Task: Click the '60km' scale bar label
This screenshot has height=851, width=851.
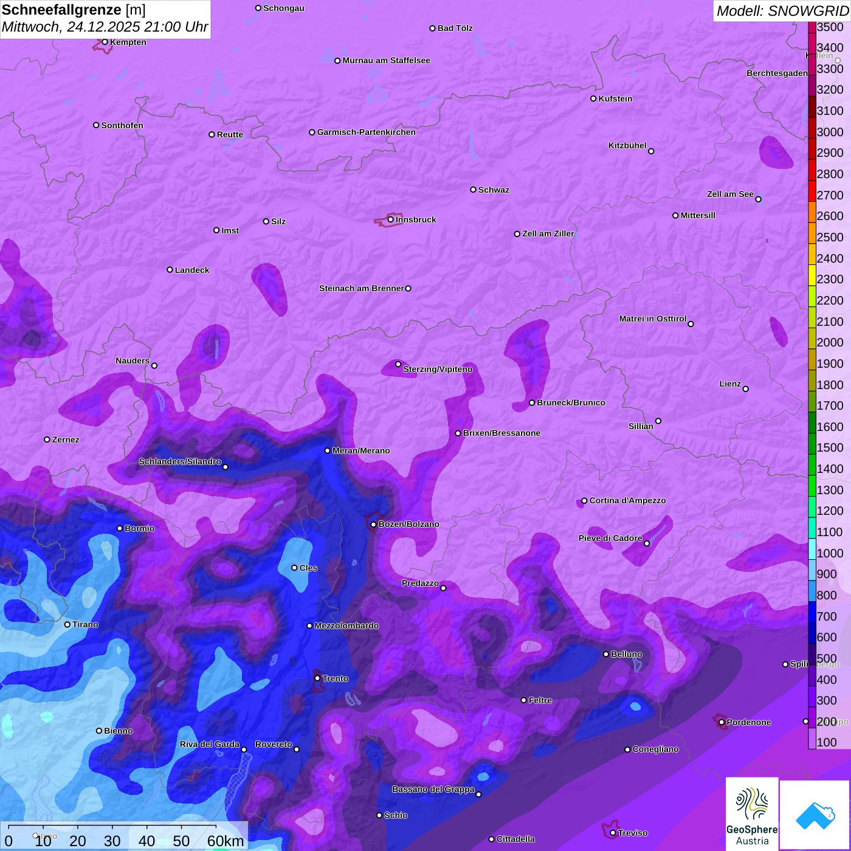Action: point(226,841)
